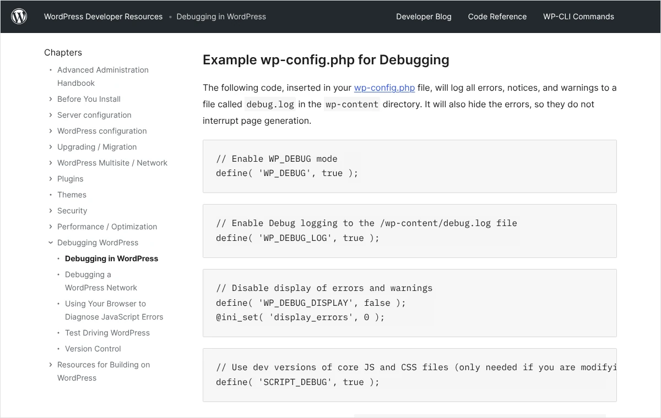Open the Server configuration chapter
This screenshot has height=418, width=661.
[94, 115]
